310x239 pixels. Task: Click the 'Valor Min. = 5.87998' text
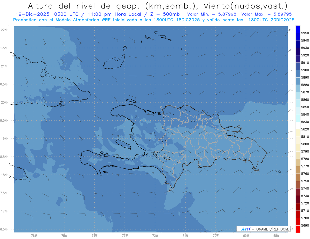212,14
